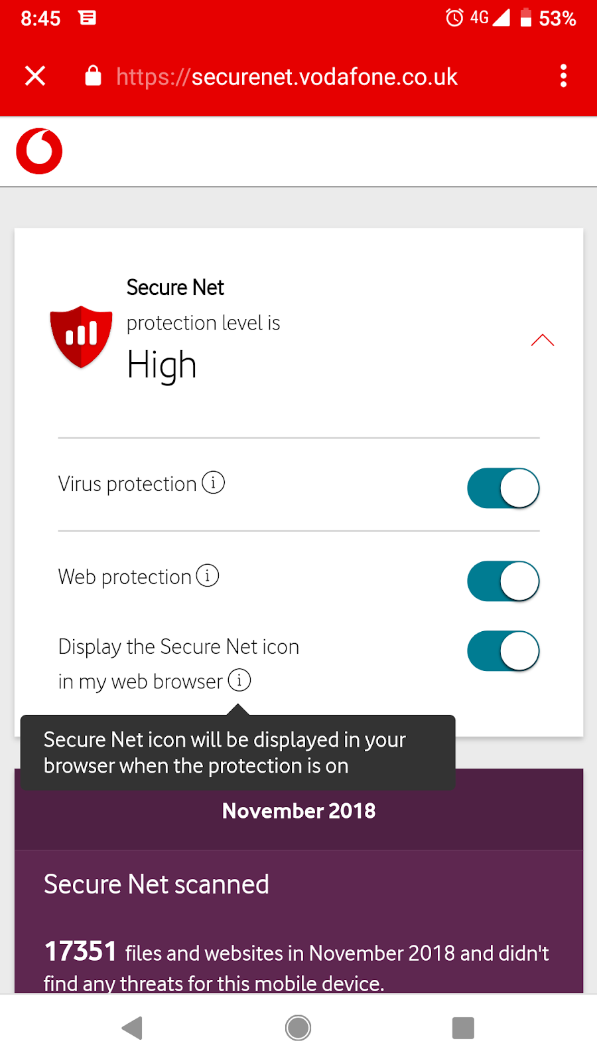Image resolution: width=597 pixels, height=1063 pixels.
Task: Tap the Secure Net heading
Action: pos(175,287)
